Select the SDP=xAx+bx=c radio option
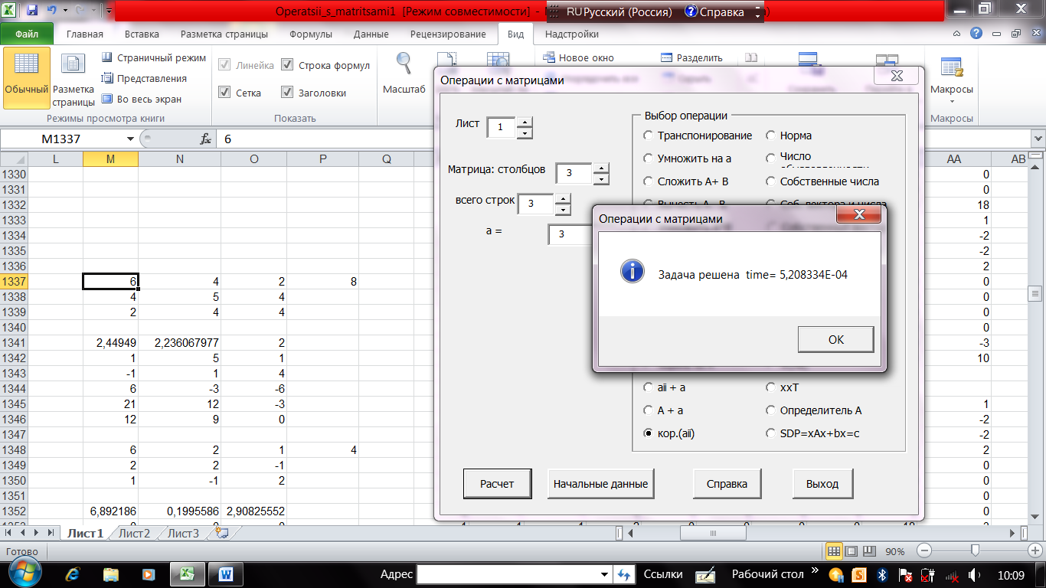Image resolution: width=1046 pixels, height=588 pixels. [771, 433]
